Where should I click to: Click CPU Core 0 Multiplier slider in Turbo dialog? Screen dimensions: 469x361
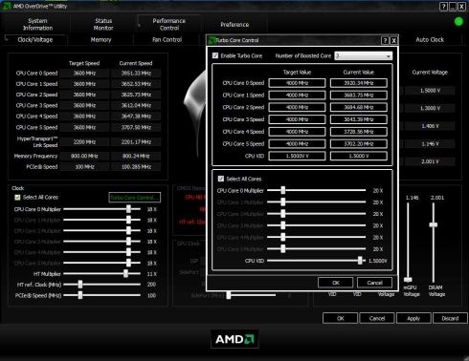(316, 190)
